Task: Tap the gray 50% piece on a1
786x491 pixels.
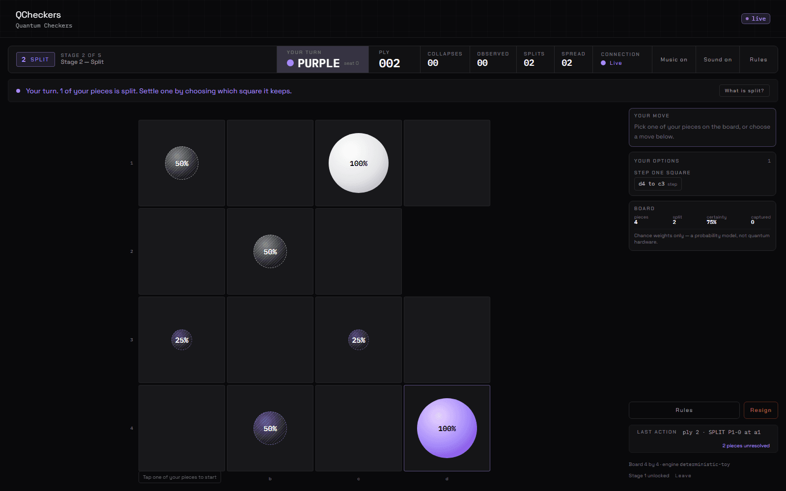Action: coord(182,163)
